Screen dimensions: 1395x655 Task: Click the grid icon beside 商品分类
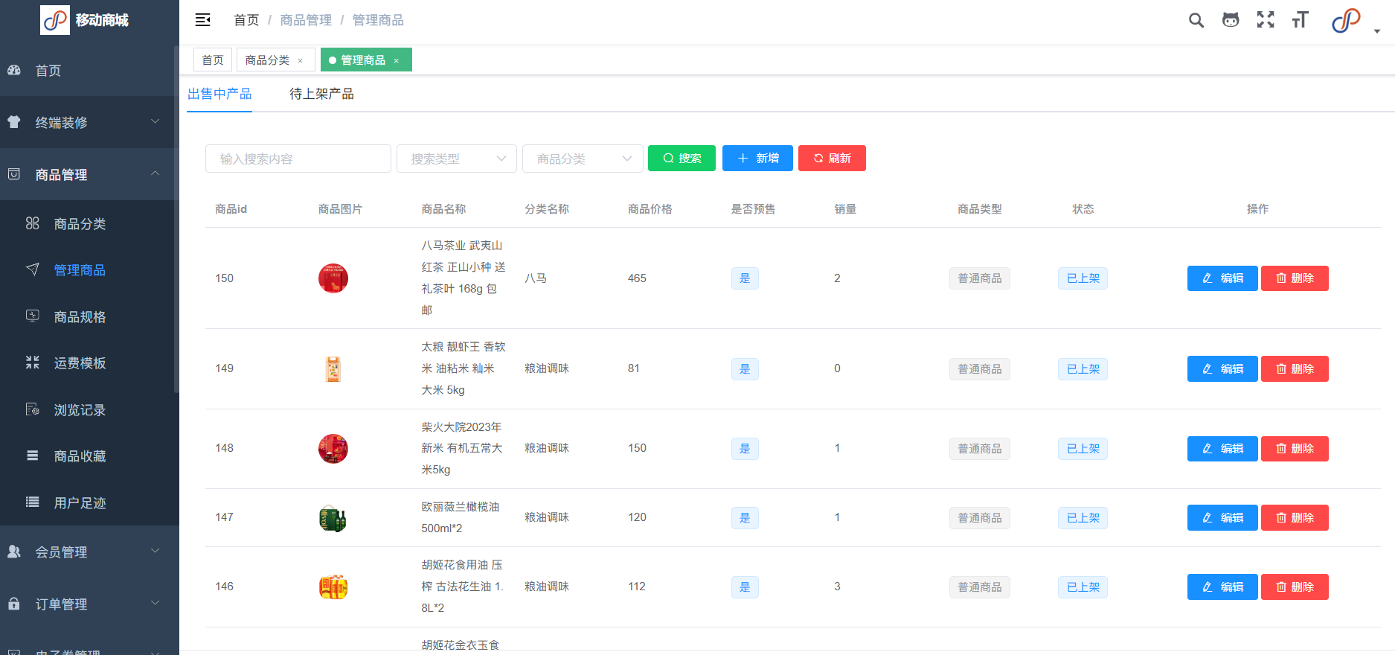click(33, 223)
